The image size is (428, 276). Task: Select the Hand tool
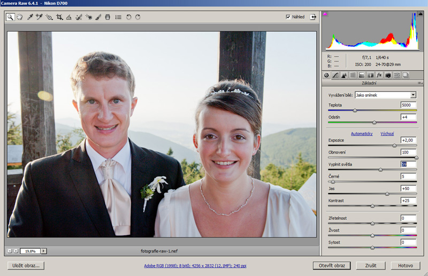click(x=20, y=17)
